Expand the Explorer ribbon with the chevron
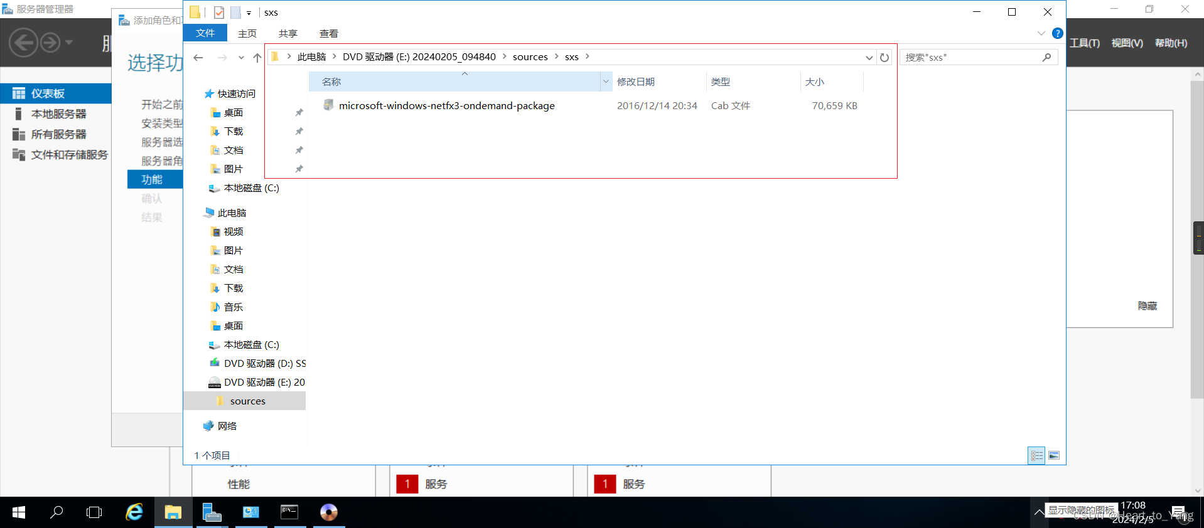 point(1041,33)
